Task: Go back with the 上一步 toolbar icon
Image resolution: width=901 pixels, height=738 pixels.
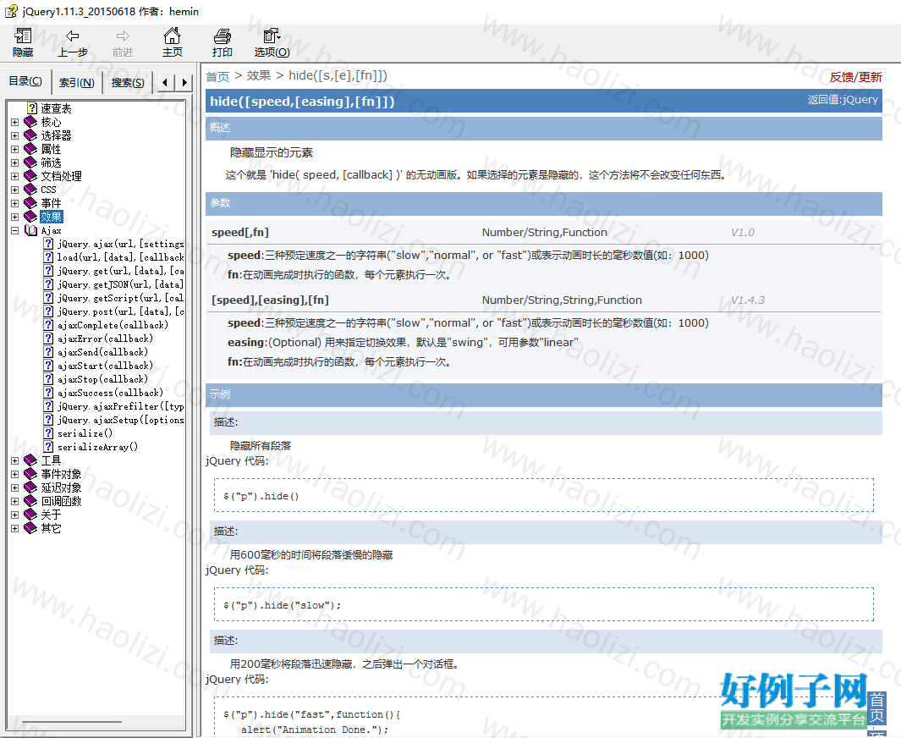Action: pos(73,43)
